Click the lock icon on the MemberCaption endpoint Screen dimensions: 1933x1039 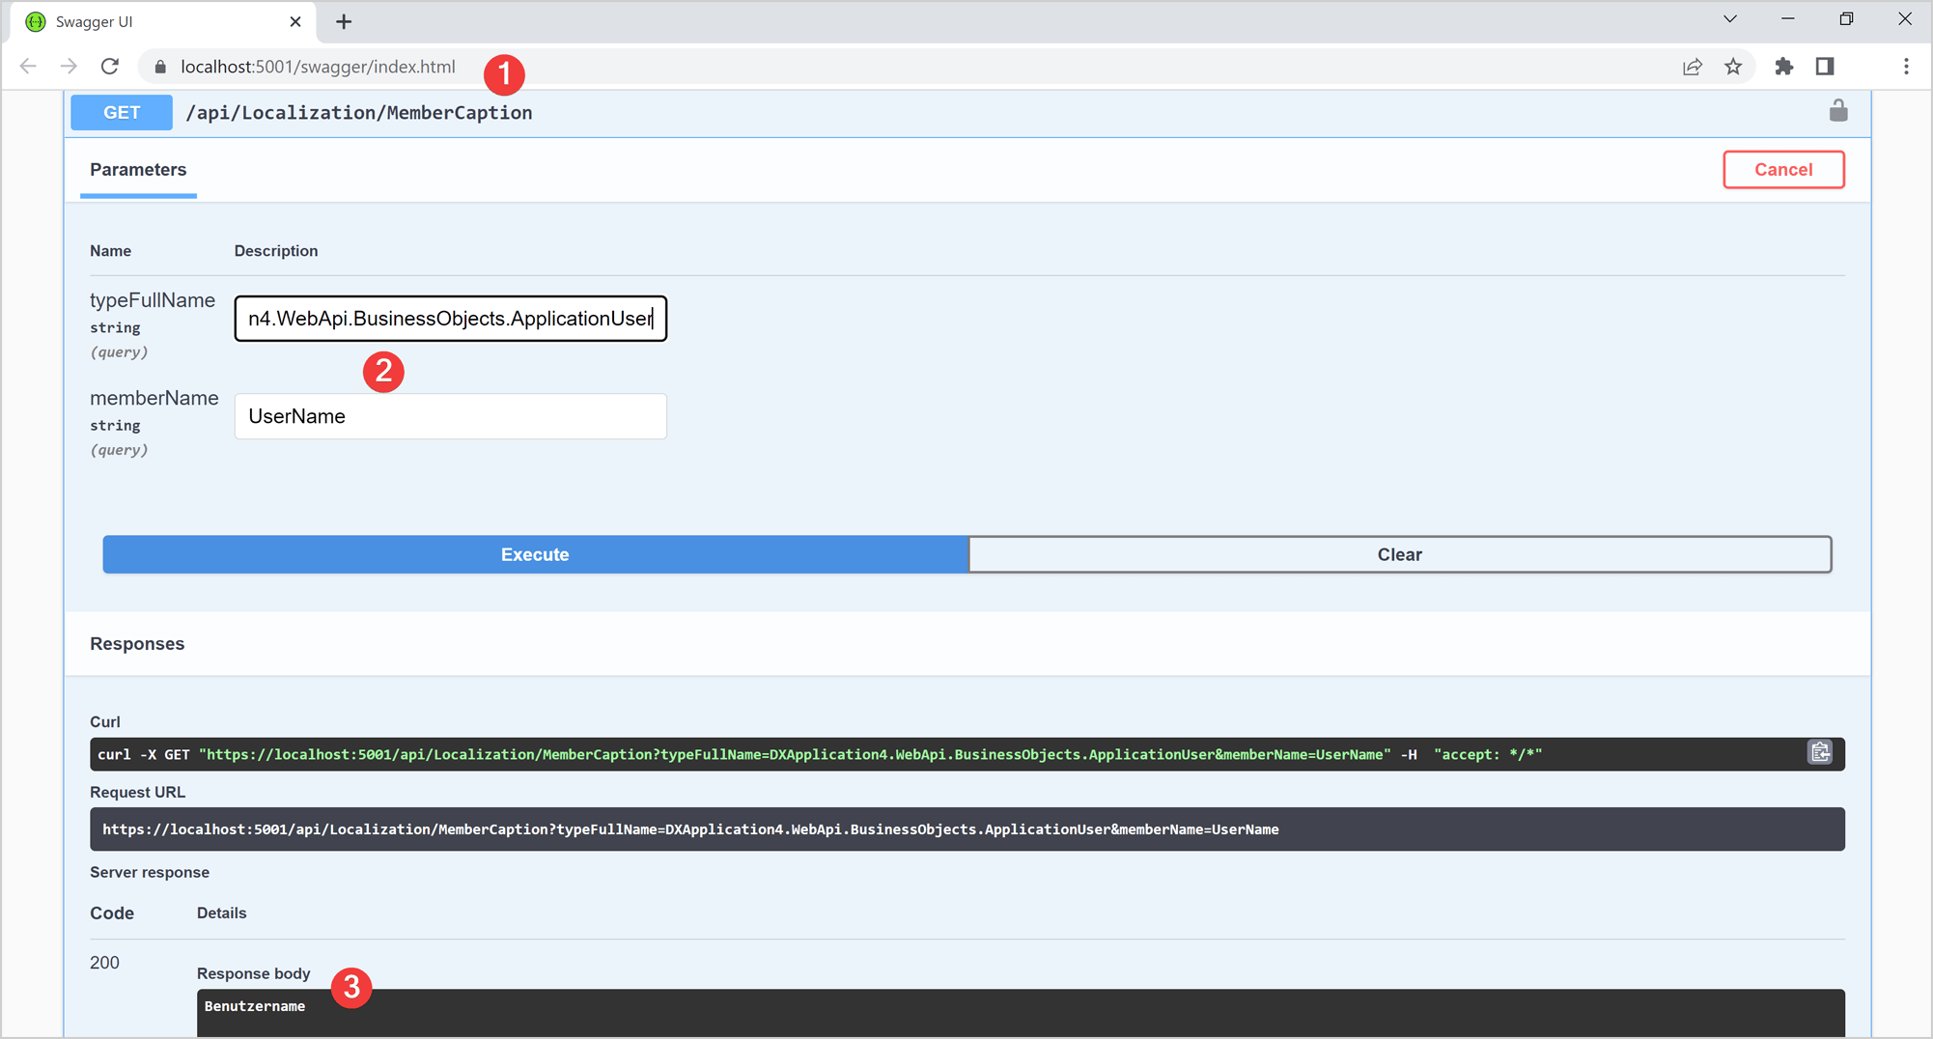(1838, 110)
